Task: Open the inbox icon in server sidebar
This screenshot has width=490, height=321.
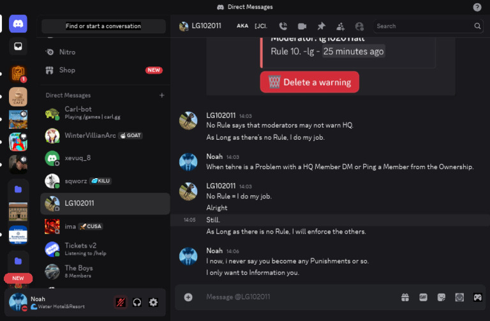Action: 18,46
